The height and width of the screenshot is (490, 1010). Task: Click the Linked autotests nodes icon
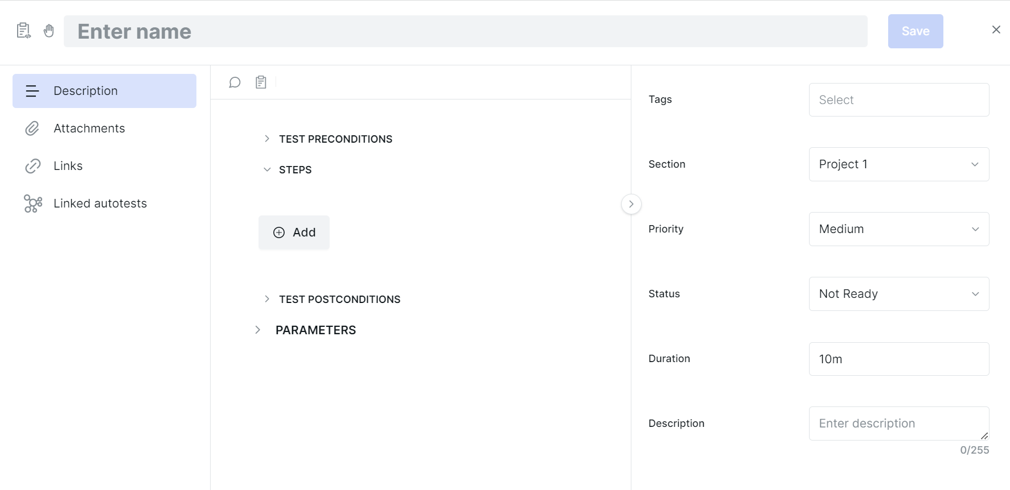pos(33,204)
